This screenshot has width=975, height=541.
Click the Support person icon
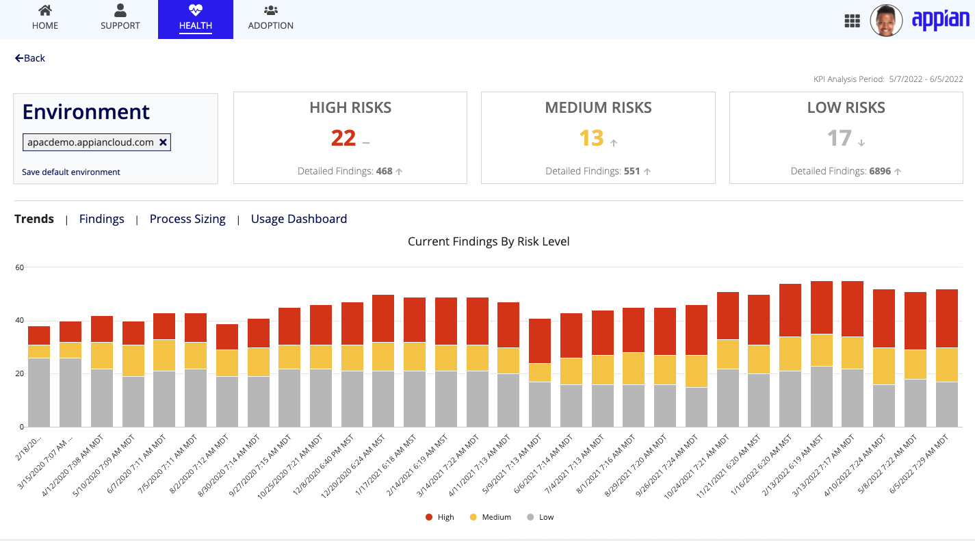point(120,10)
